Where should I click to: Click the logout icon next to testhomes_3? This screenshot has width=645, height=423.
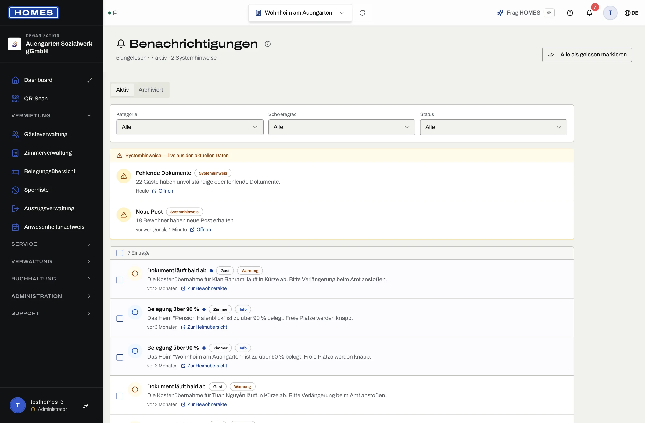85,405
